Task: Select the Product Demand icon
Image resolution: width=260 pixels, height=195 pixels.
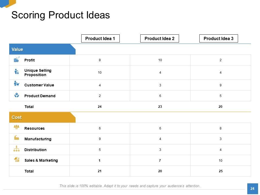Action: [x=17, y=95]
